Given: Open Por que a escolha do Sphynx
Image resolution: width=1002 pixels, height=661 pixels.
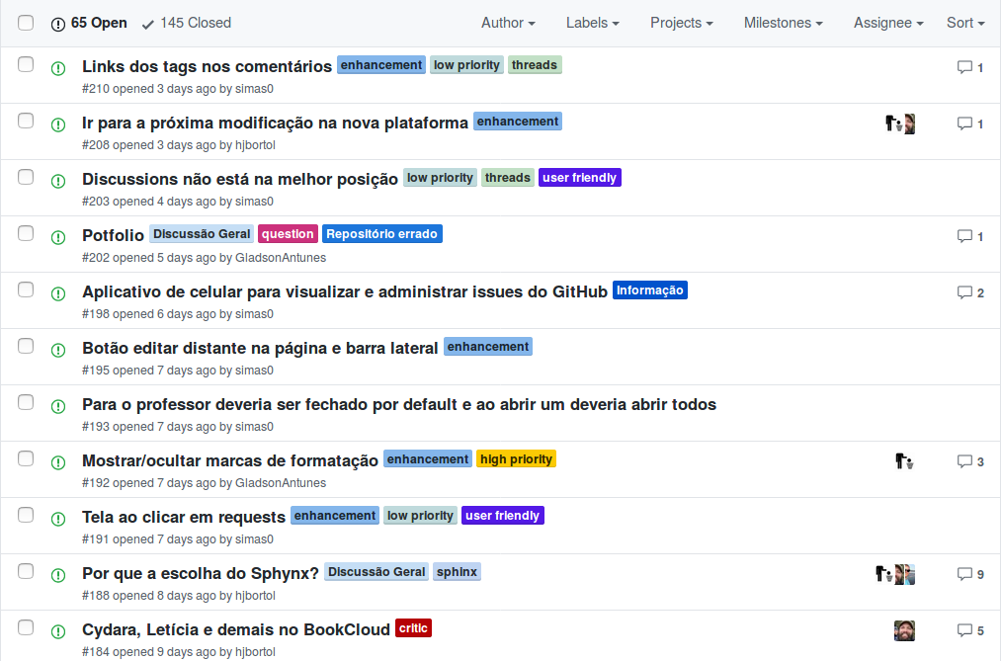Looking at the screenshot, I should [200, 573].
